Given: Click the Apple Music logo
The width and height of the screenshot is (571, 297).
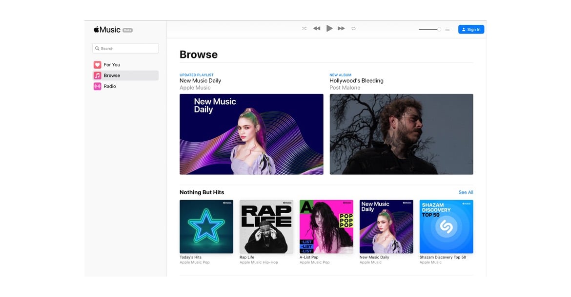Looking at the screenshot, I should pos(107,30).
